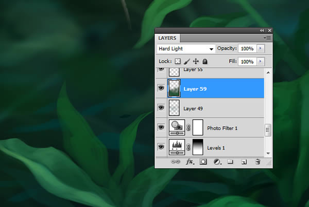The image size is (309, 207).
Task: Open the fx layer style menu
Action: 190,162
